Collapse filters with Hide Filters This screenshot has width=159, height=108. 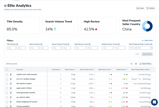[147, 40]
